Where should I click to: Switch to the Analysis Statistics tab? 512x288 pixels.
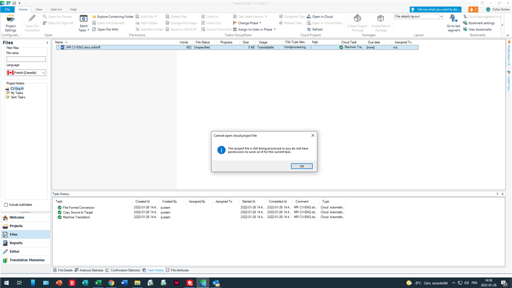click(x=89, y=270)
